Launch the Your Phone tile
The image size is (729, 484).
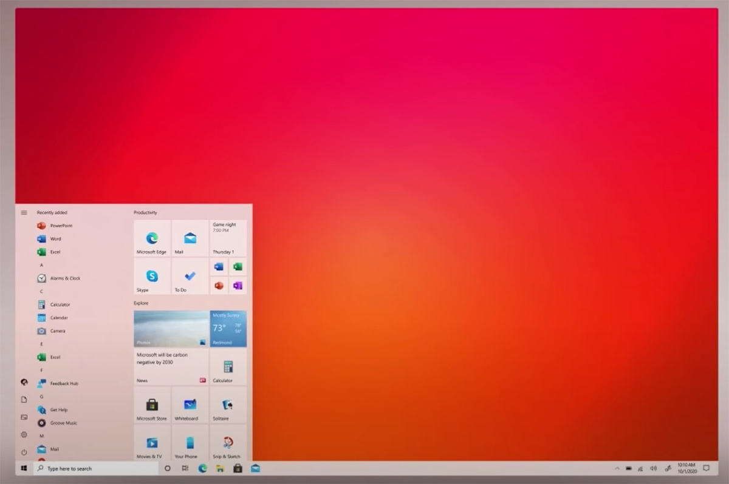[x=190, y=443]
